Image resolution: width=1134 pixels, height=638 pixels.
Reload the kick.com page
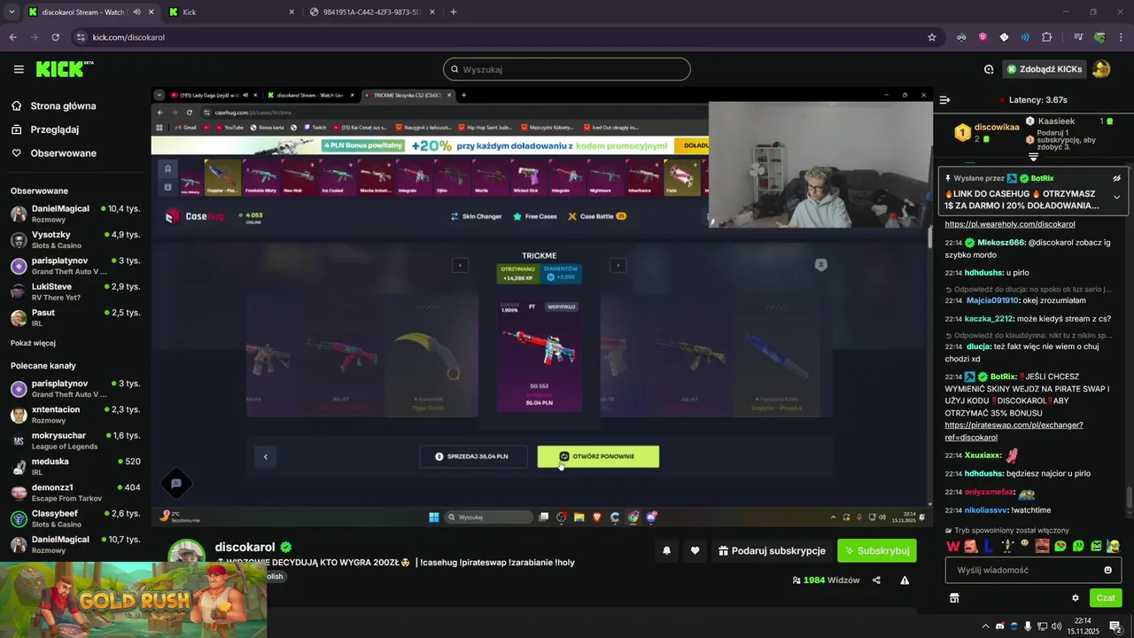pos(55,37)
